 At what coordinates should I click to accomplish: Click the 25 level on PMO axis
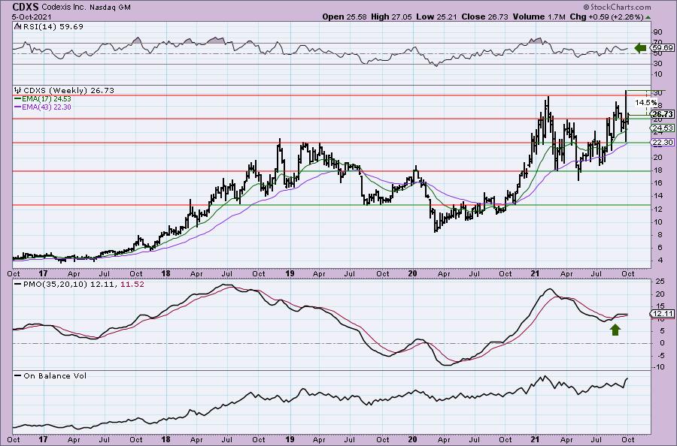[x=660, y=282]
